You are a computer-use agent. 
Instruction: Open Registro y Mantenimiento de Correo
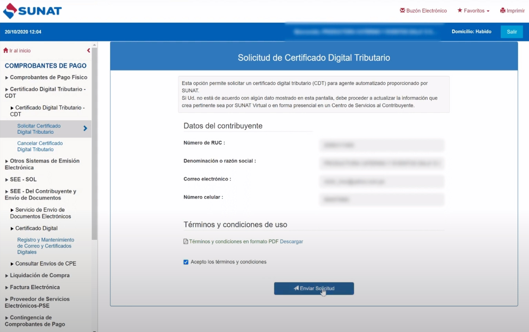45,246
